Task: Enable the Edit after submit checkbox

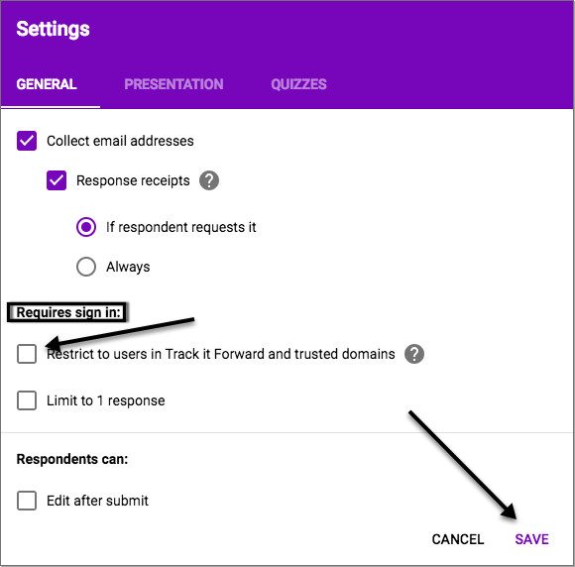Action: click(x=27, y=501)
